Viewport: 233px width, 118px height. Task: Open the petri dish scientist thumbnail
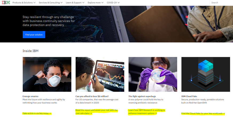[153, 74]
